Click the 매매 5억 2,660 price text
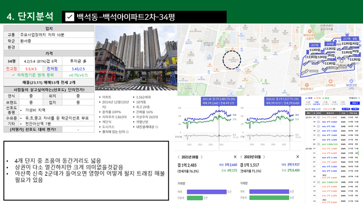Viewport: 363px width, 204px height. click(x=228, y=165)
